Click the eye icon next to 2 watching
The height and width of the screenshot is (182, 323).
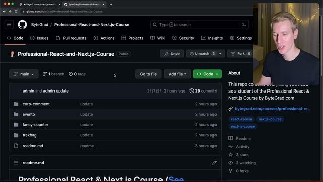click(230, 163)
